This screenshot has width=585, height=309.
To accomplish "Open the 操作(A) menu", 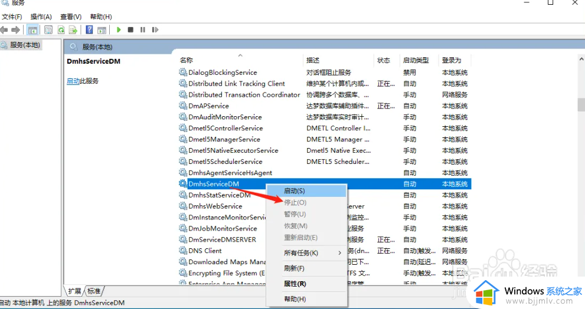I will click(x=41, y=17).
